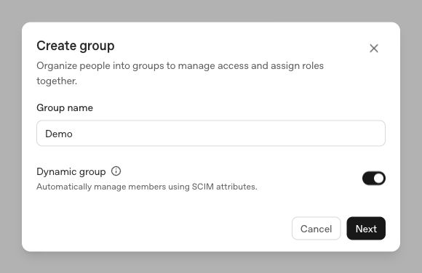Cancel group creation
This screenshot has height=273, width=422.
[316, 229]
